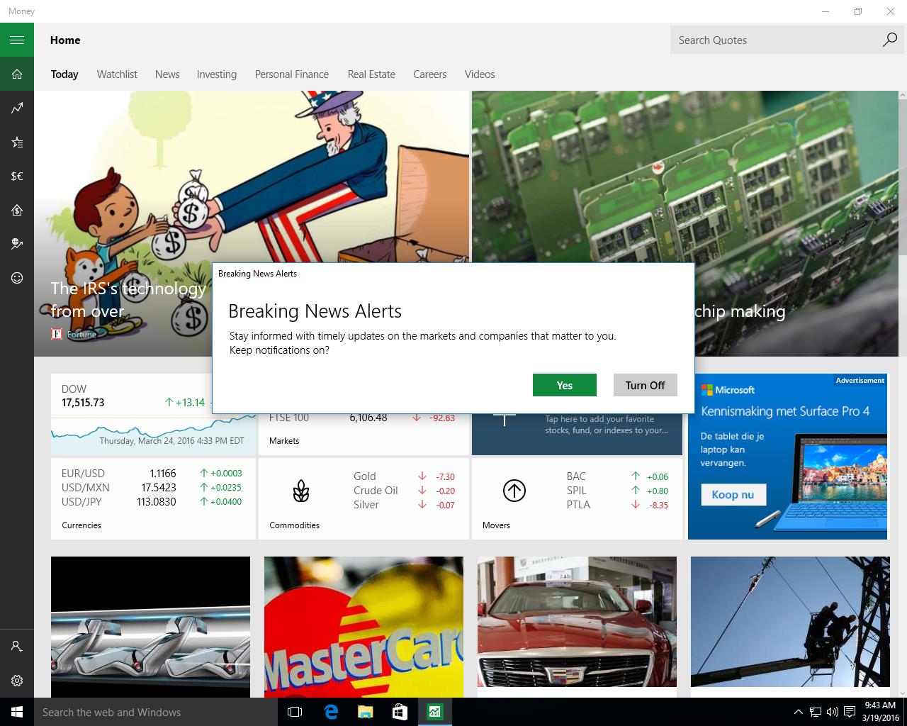Launch Microsoft Edge from taskbar
Viewport: 907px width, 726px height.
pos(330,712)
